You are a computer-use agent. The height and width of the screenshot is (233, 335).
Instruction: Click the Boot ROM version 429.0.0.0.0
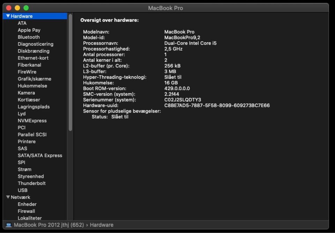(177, 89)
